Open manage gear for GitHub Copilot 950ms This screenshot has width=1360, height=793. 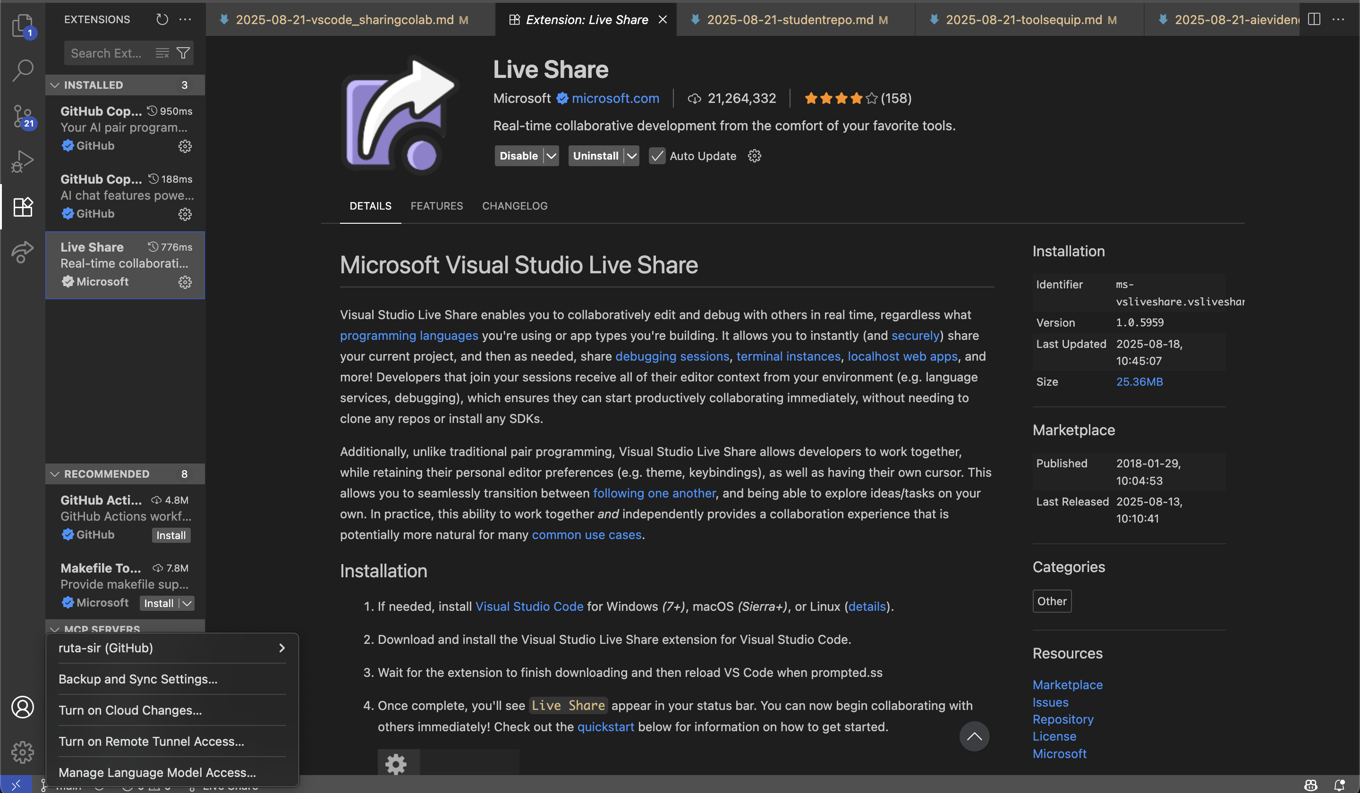[185, 146]
